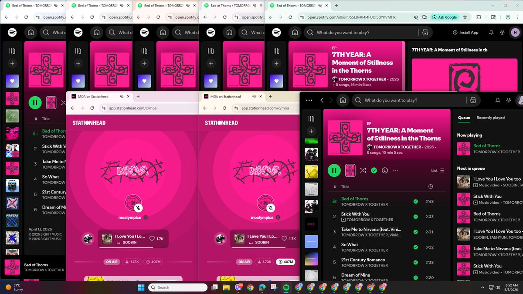Toggle the saved check on the 21st Century Romance row
523x294 pixels.
[x=415, y=263]
